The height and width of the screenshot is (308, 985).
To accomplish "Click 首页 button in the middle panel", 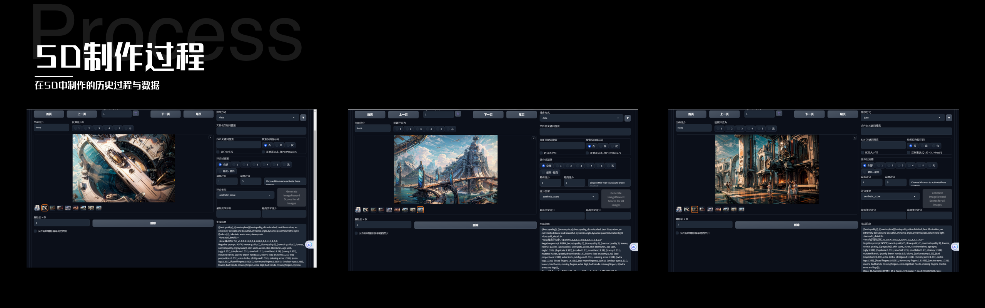I will 370,115.
